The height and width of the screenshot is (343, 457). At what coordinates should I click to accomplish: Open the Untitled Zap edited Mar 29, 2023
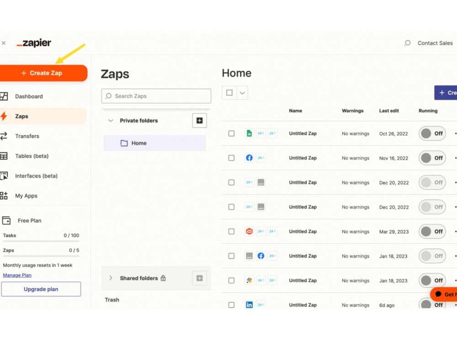[x=303, y=231]
